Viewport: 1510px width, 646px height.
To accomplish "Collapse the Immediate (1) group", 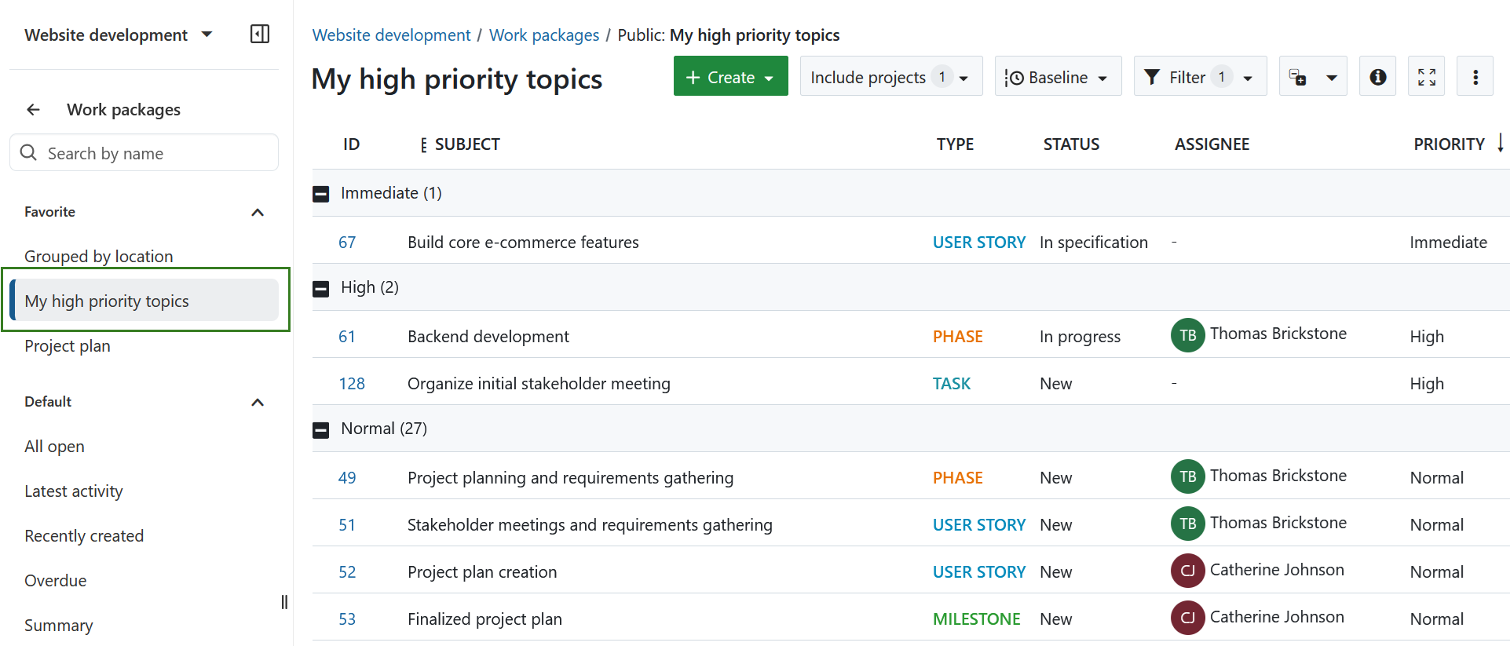I will coord(320,194).
